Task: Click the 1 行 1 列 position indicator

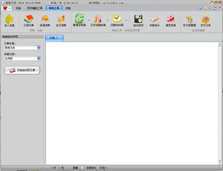Action: click(57, 168)
